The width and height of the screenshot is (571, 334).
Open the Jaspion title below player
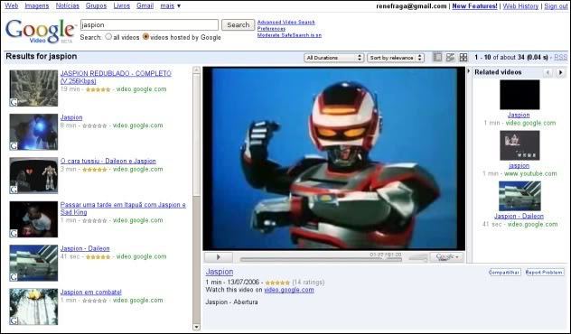[220, 272]
